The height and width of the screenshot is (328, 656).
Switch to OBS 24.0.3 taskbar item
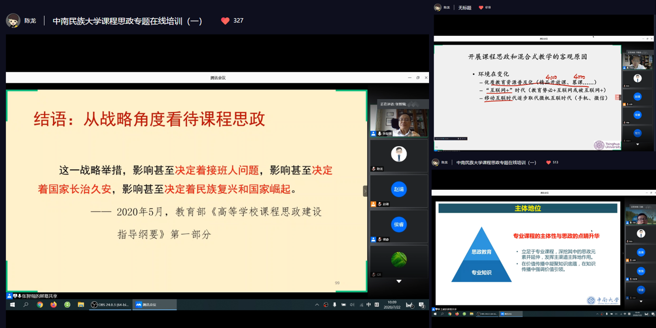click(110, 305)
